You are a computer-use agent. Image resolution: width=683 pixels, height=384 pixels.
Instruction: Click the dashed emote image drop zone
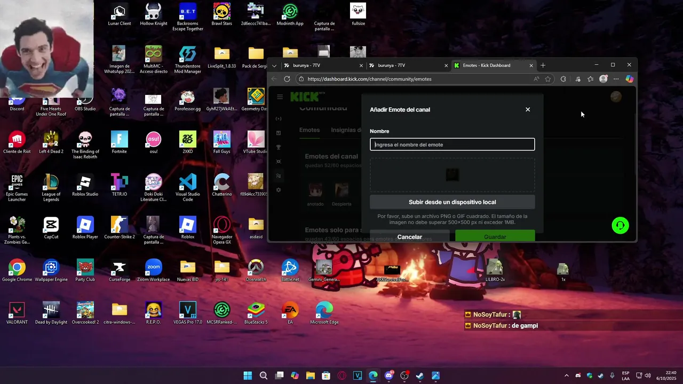pyautogui.click(x=452, y=174)
